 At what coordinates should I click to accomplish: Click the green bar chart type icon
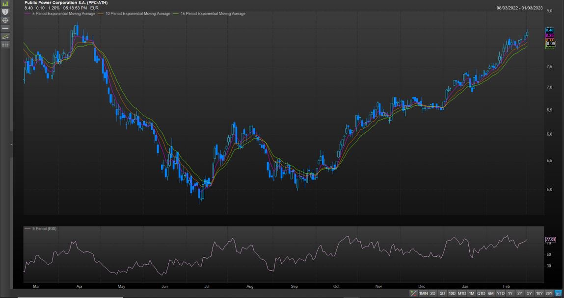point(5,3)
